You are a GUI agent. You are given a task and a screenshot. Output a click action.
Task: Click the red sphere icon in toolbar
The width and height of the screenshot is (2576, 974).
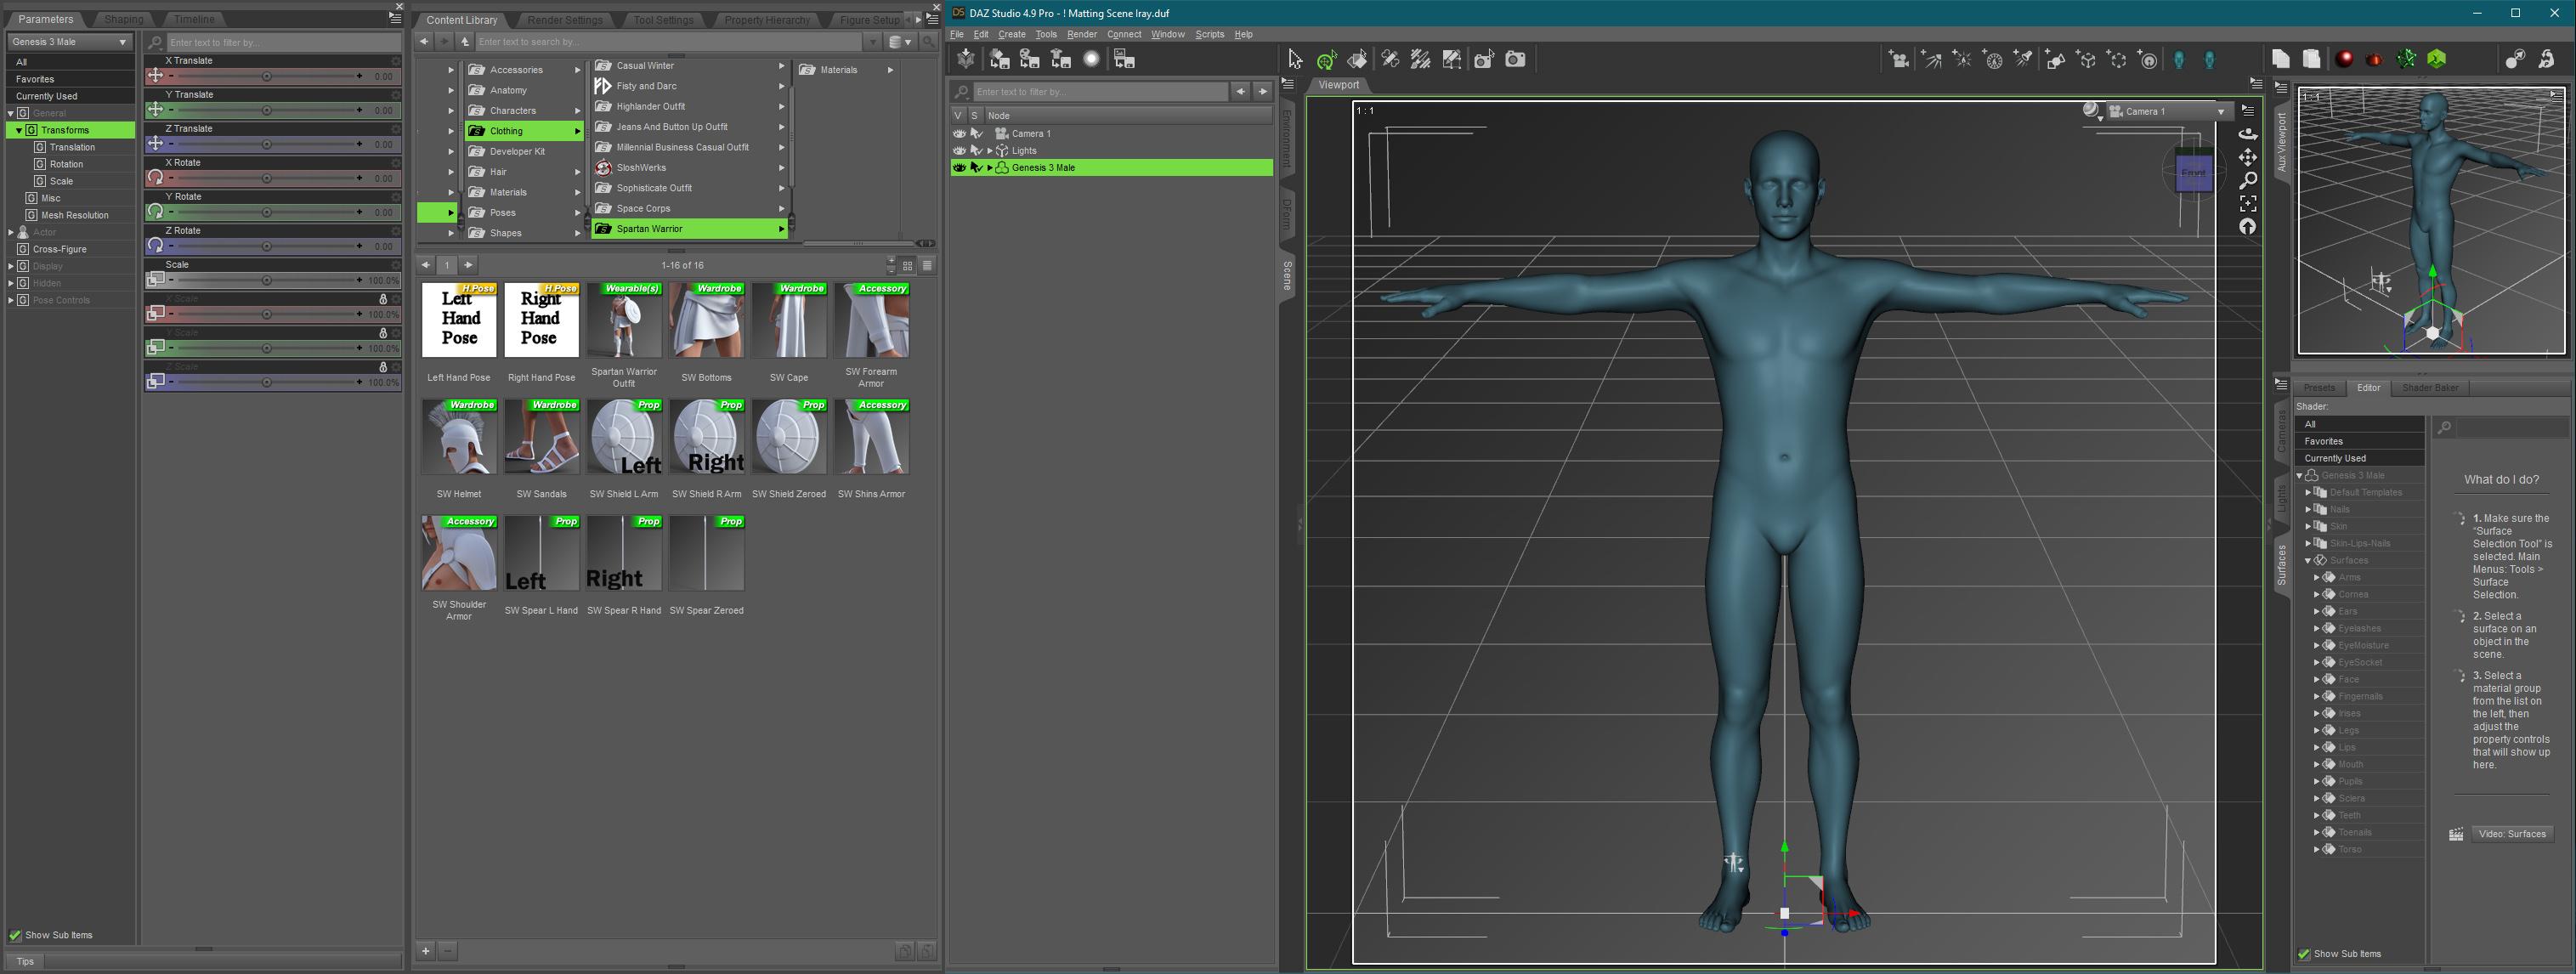pos(2343,59)
